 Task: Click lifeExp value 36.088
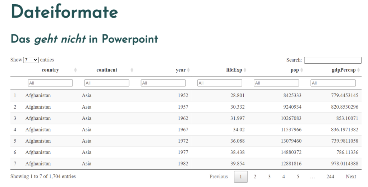tap(237, 141)
